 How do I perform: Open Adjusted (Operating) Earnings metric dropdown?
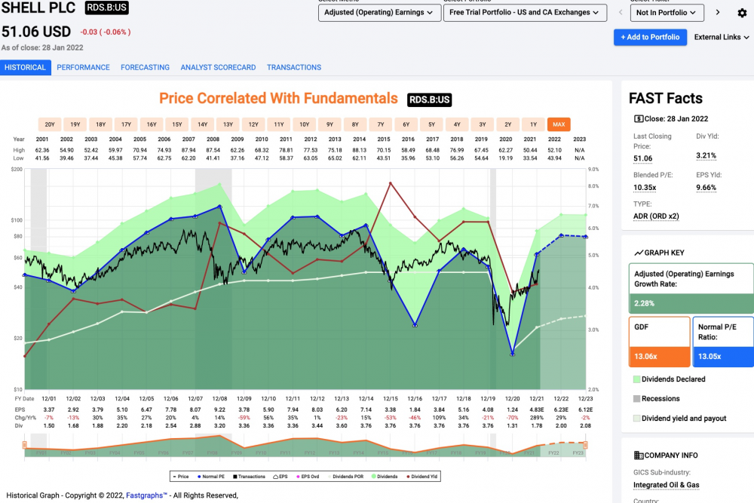pyautogui.click(x=379, y=13)
